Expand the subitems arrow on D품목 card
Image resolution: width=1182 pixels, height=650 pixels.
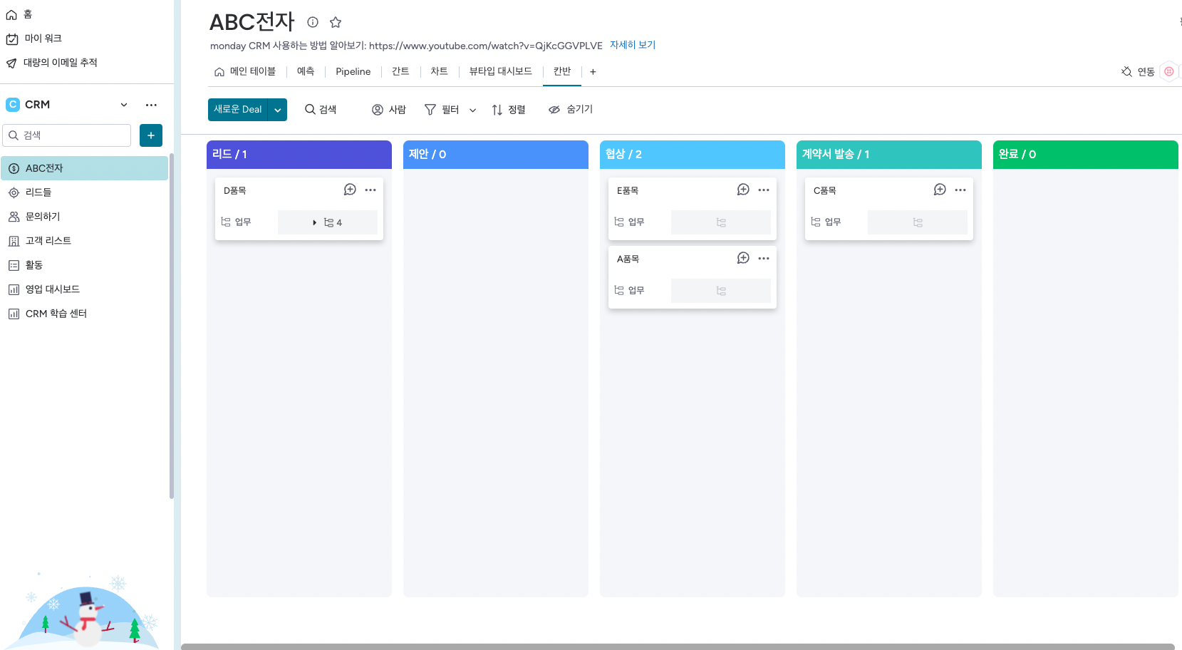(314, 222)
